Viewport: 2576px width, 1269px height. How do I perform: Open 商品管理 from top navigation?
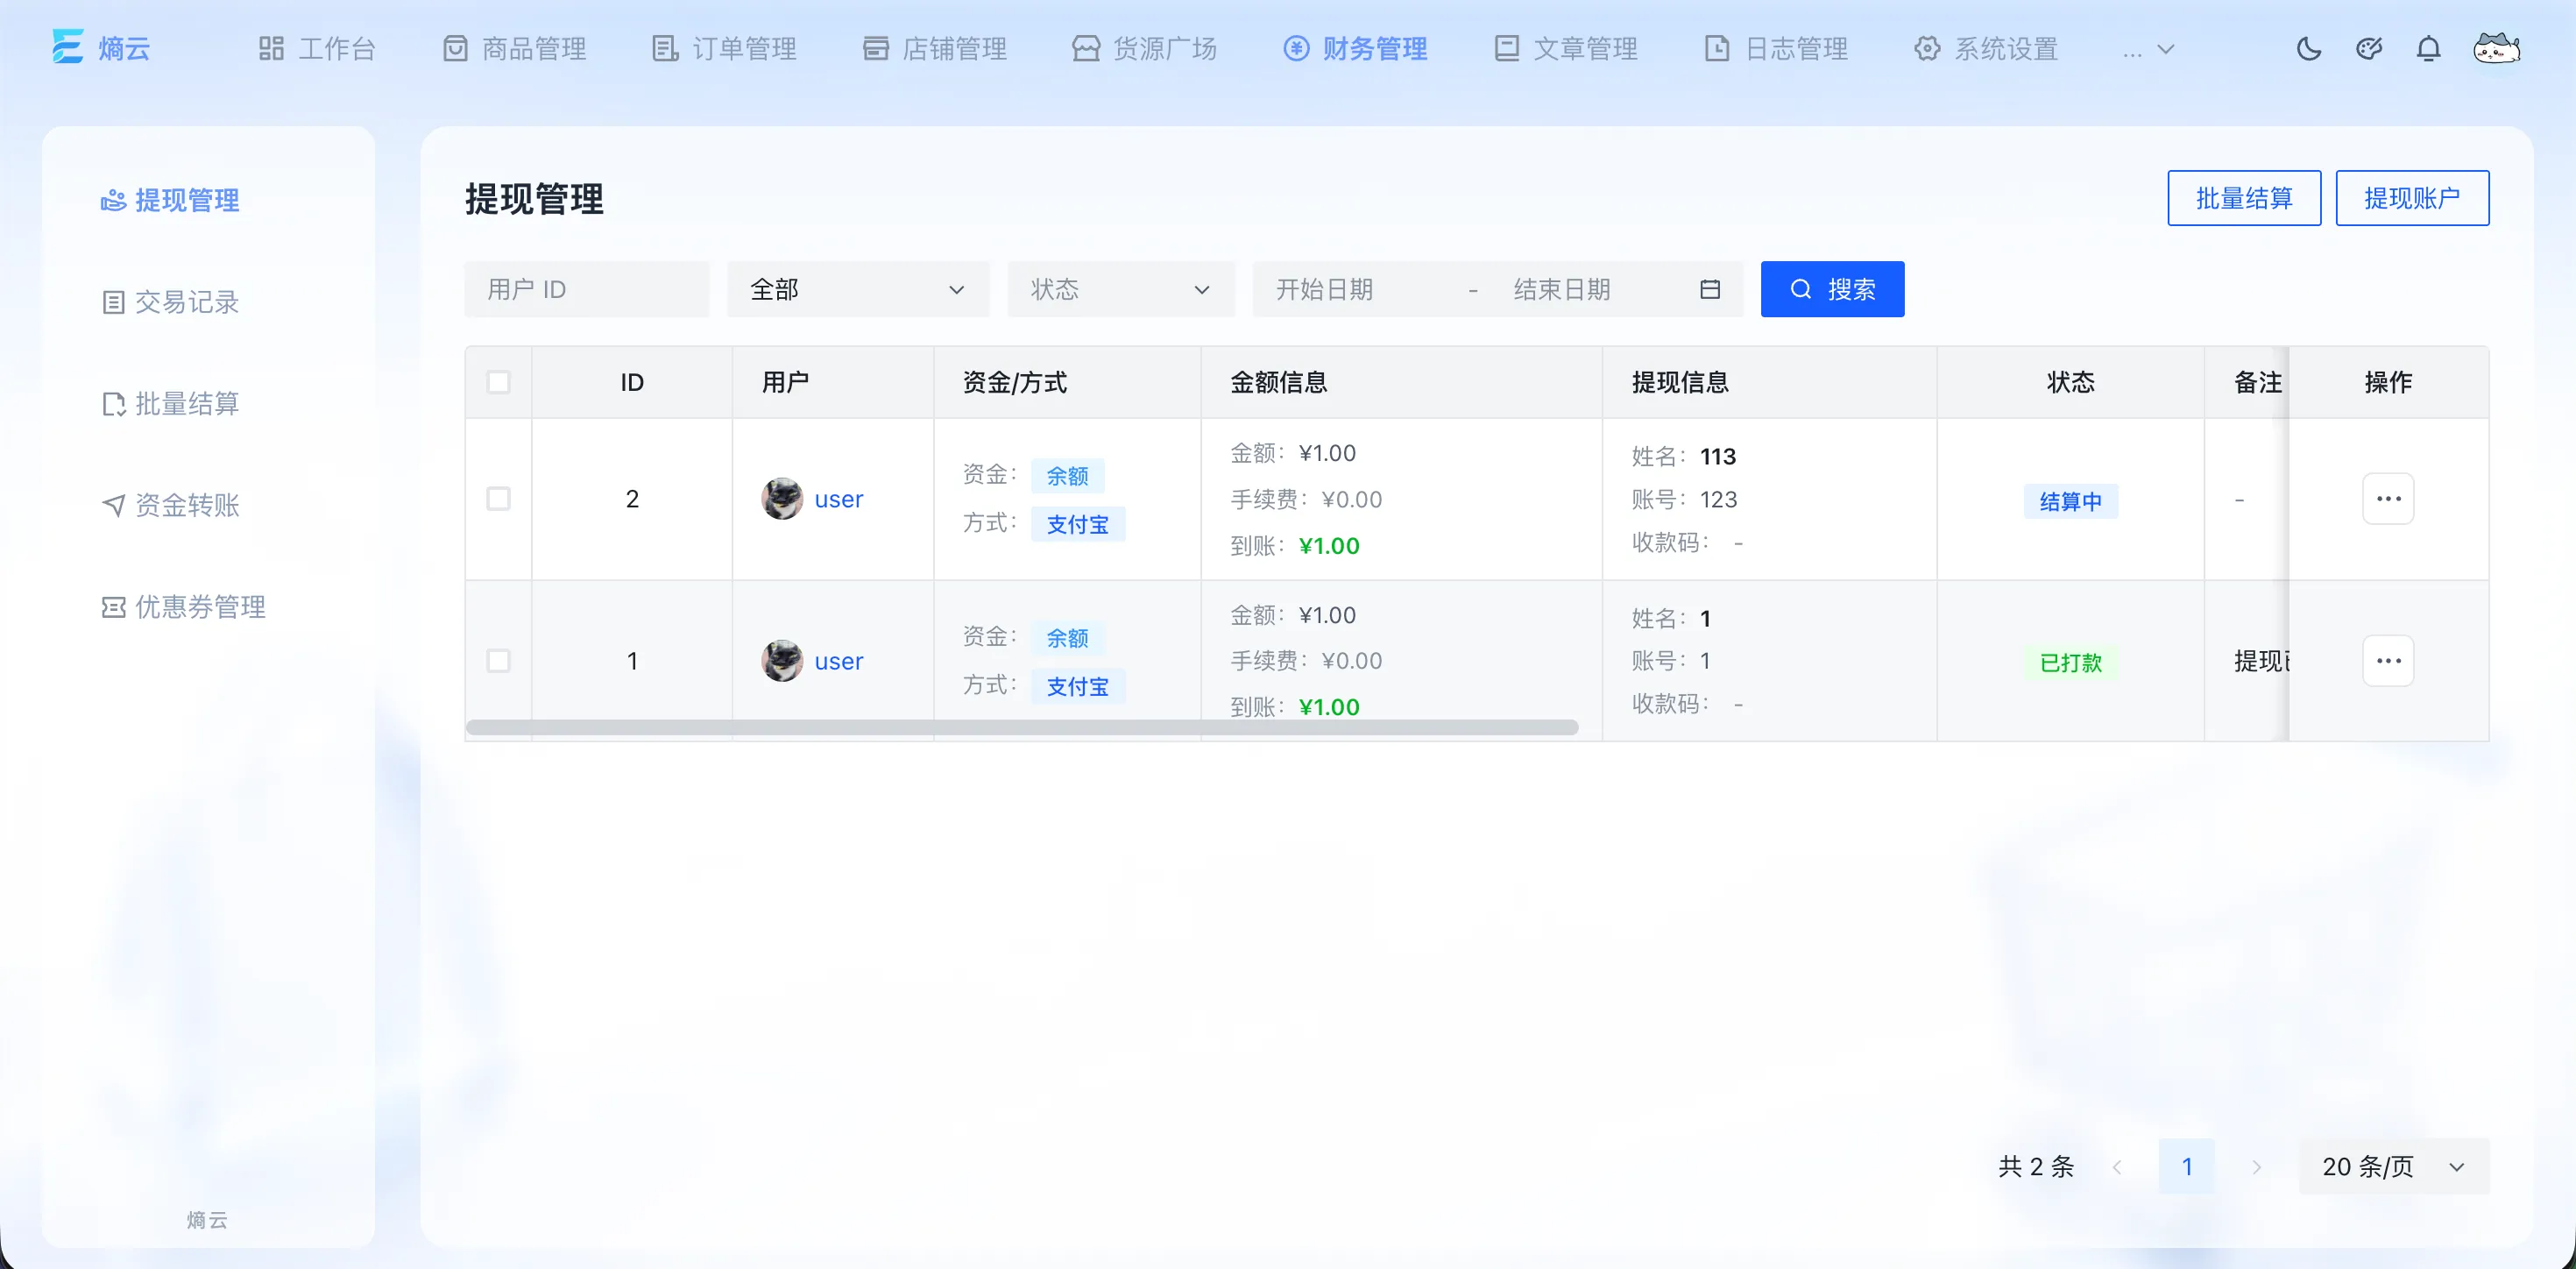[x=514, y=48]
